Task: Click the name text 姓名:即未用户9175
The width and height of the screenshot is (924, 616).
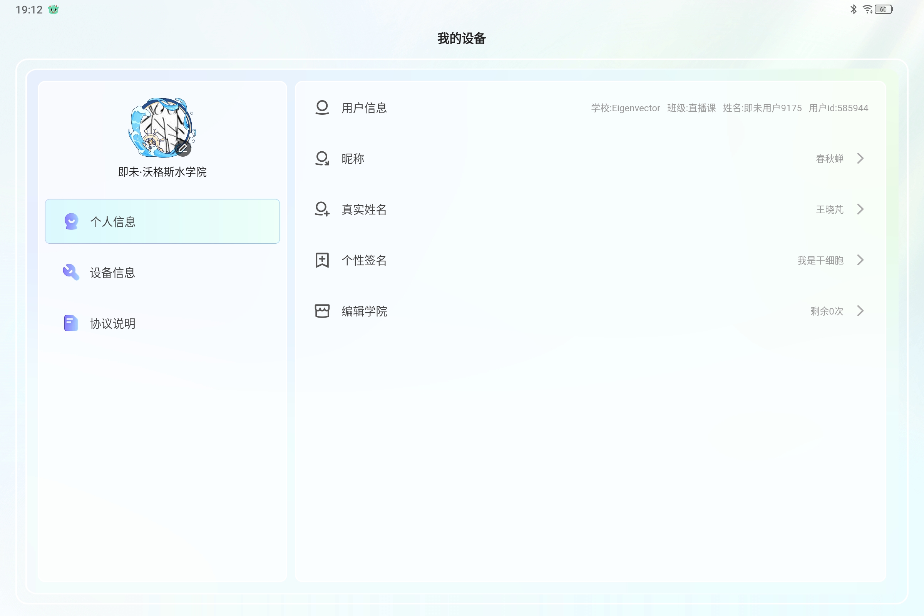Action: tap(762, 108)
